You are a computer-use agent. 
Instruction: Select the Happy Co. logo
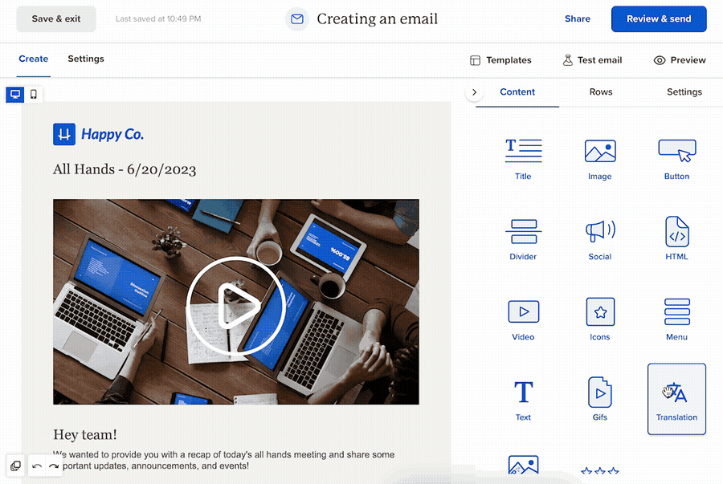coord(98,134)
